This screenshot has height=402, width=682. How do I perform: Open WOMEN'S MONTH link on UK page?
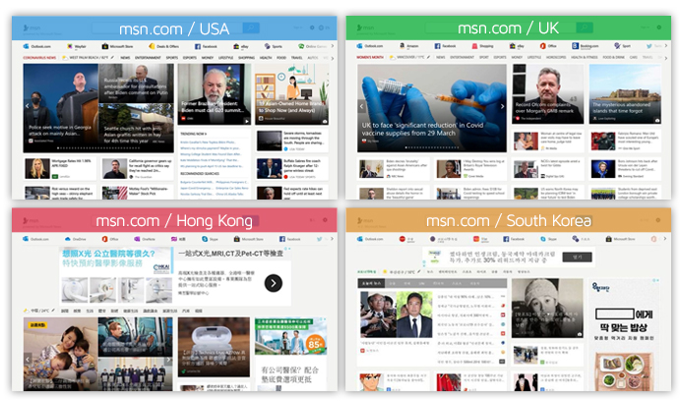(x=370, y=57)
